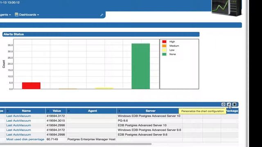Click the full-screen icon on the alerts table header
Image resolution: width=262 pixels, height=147 pixels.
[234, 105]
